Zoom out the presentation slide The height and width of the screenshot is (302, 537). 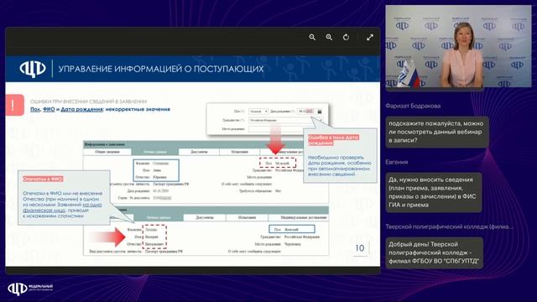312,37
